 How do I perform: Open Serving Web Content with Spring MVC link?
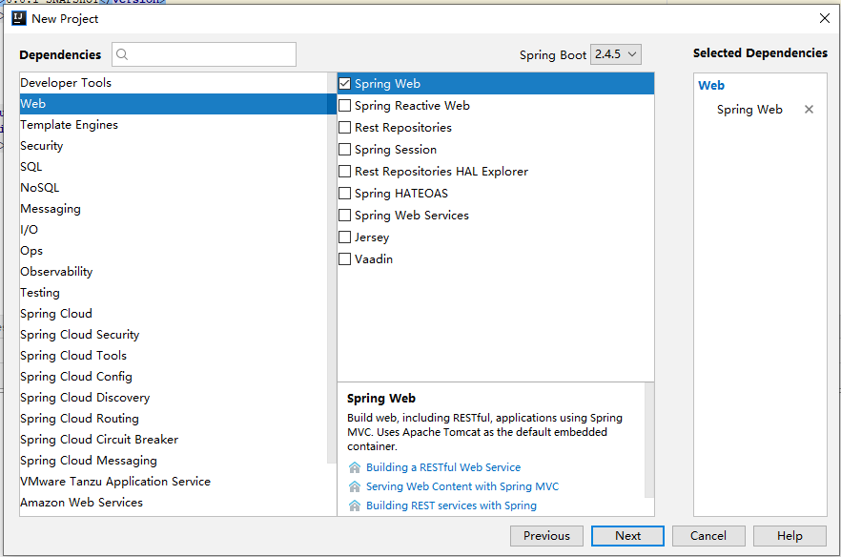[x=462, y=486]
